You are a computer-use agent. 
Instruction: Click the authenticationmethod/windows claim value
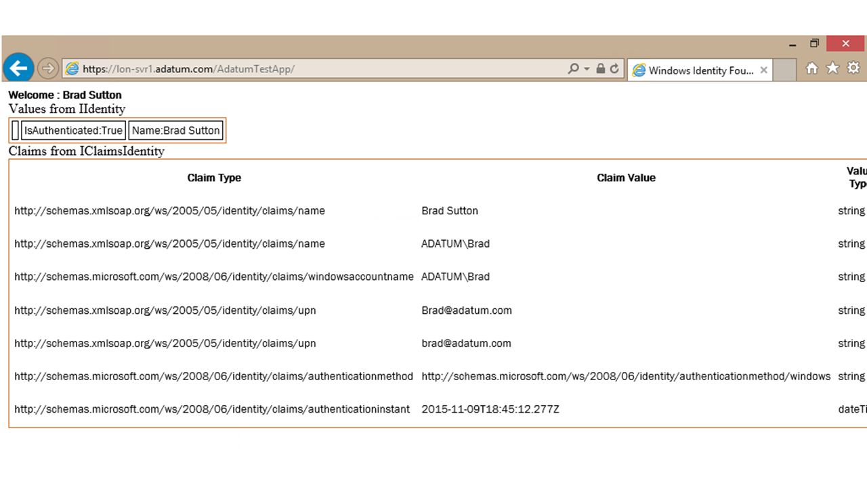626,377
